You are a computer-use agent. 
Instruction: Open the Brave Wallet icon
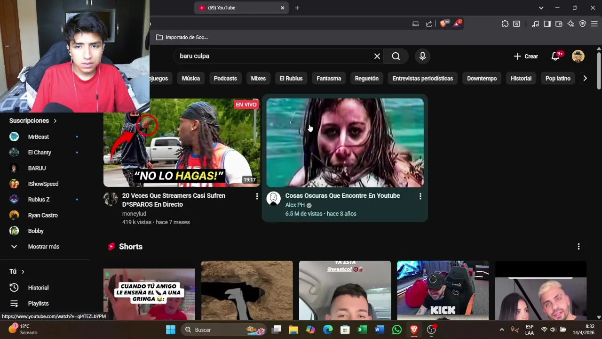point(559,24)
